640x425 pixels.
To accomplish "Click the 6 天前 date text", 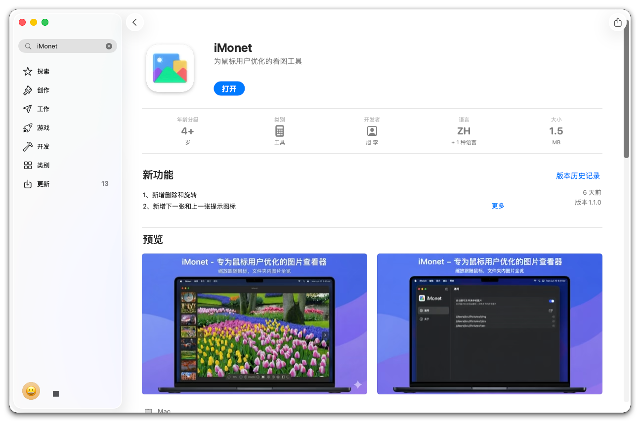I will 592,192.
